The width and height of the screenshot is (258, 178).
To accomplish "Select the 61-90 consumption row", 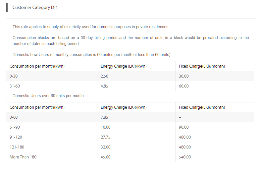I will (130, 127).
